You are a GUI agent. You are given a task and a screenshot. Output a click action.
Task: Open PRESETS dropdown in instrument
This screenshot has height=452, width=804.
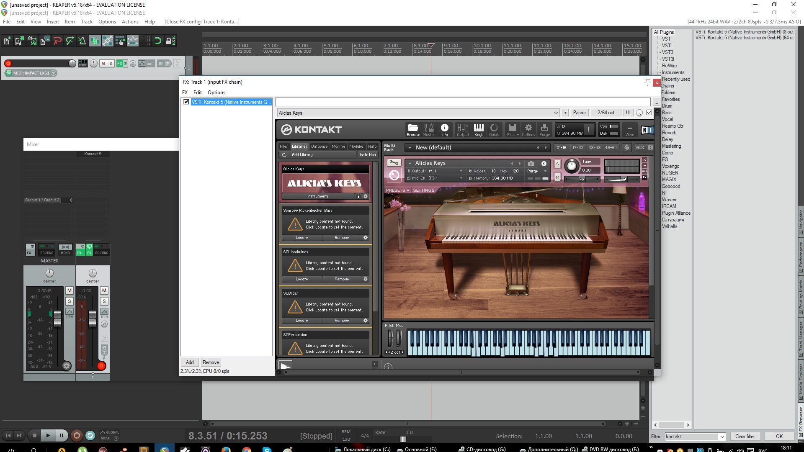(x=397, y=190)
